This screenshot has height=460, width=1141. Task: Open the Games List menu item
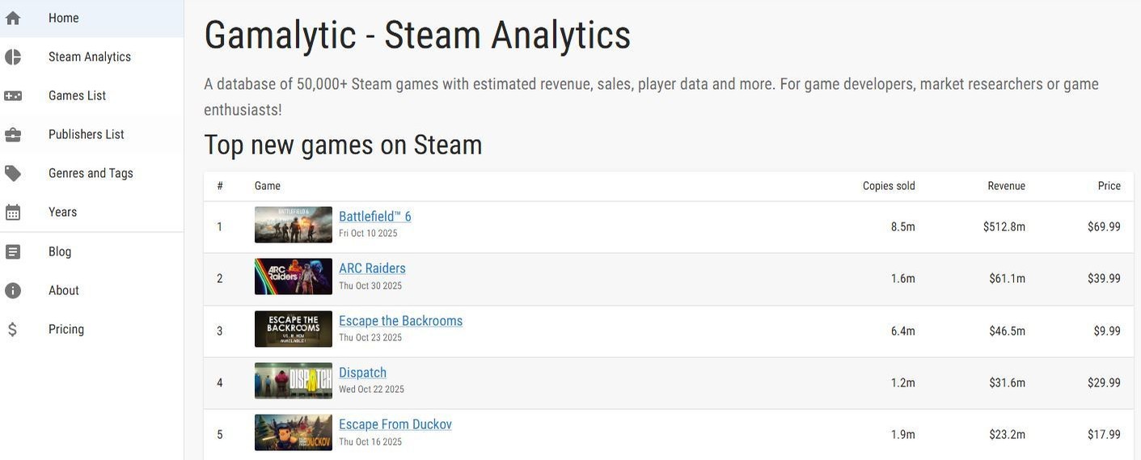pyautogui.click(x=77, y=95)
